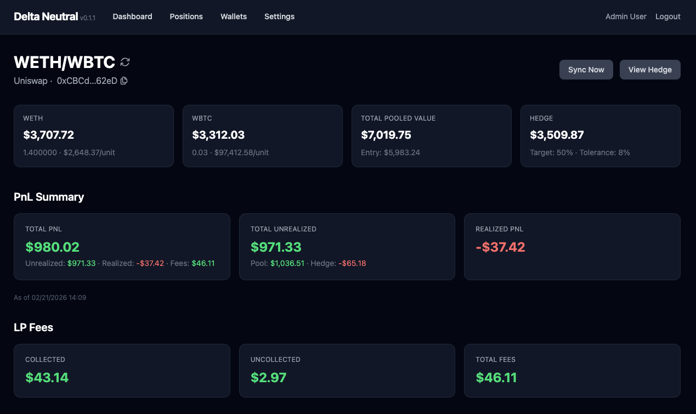Navigate to Settings in the top bar
The height and width of the screenshot is (414, 696).
click(x=279, y=16)
